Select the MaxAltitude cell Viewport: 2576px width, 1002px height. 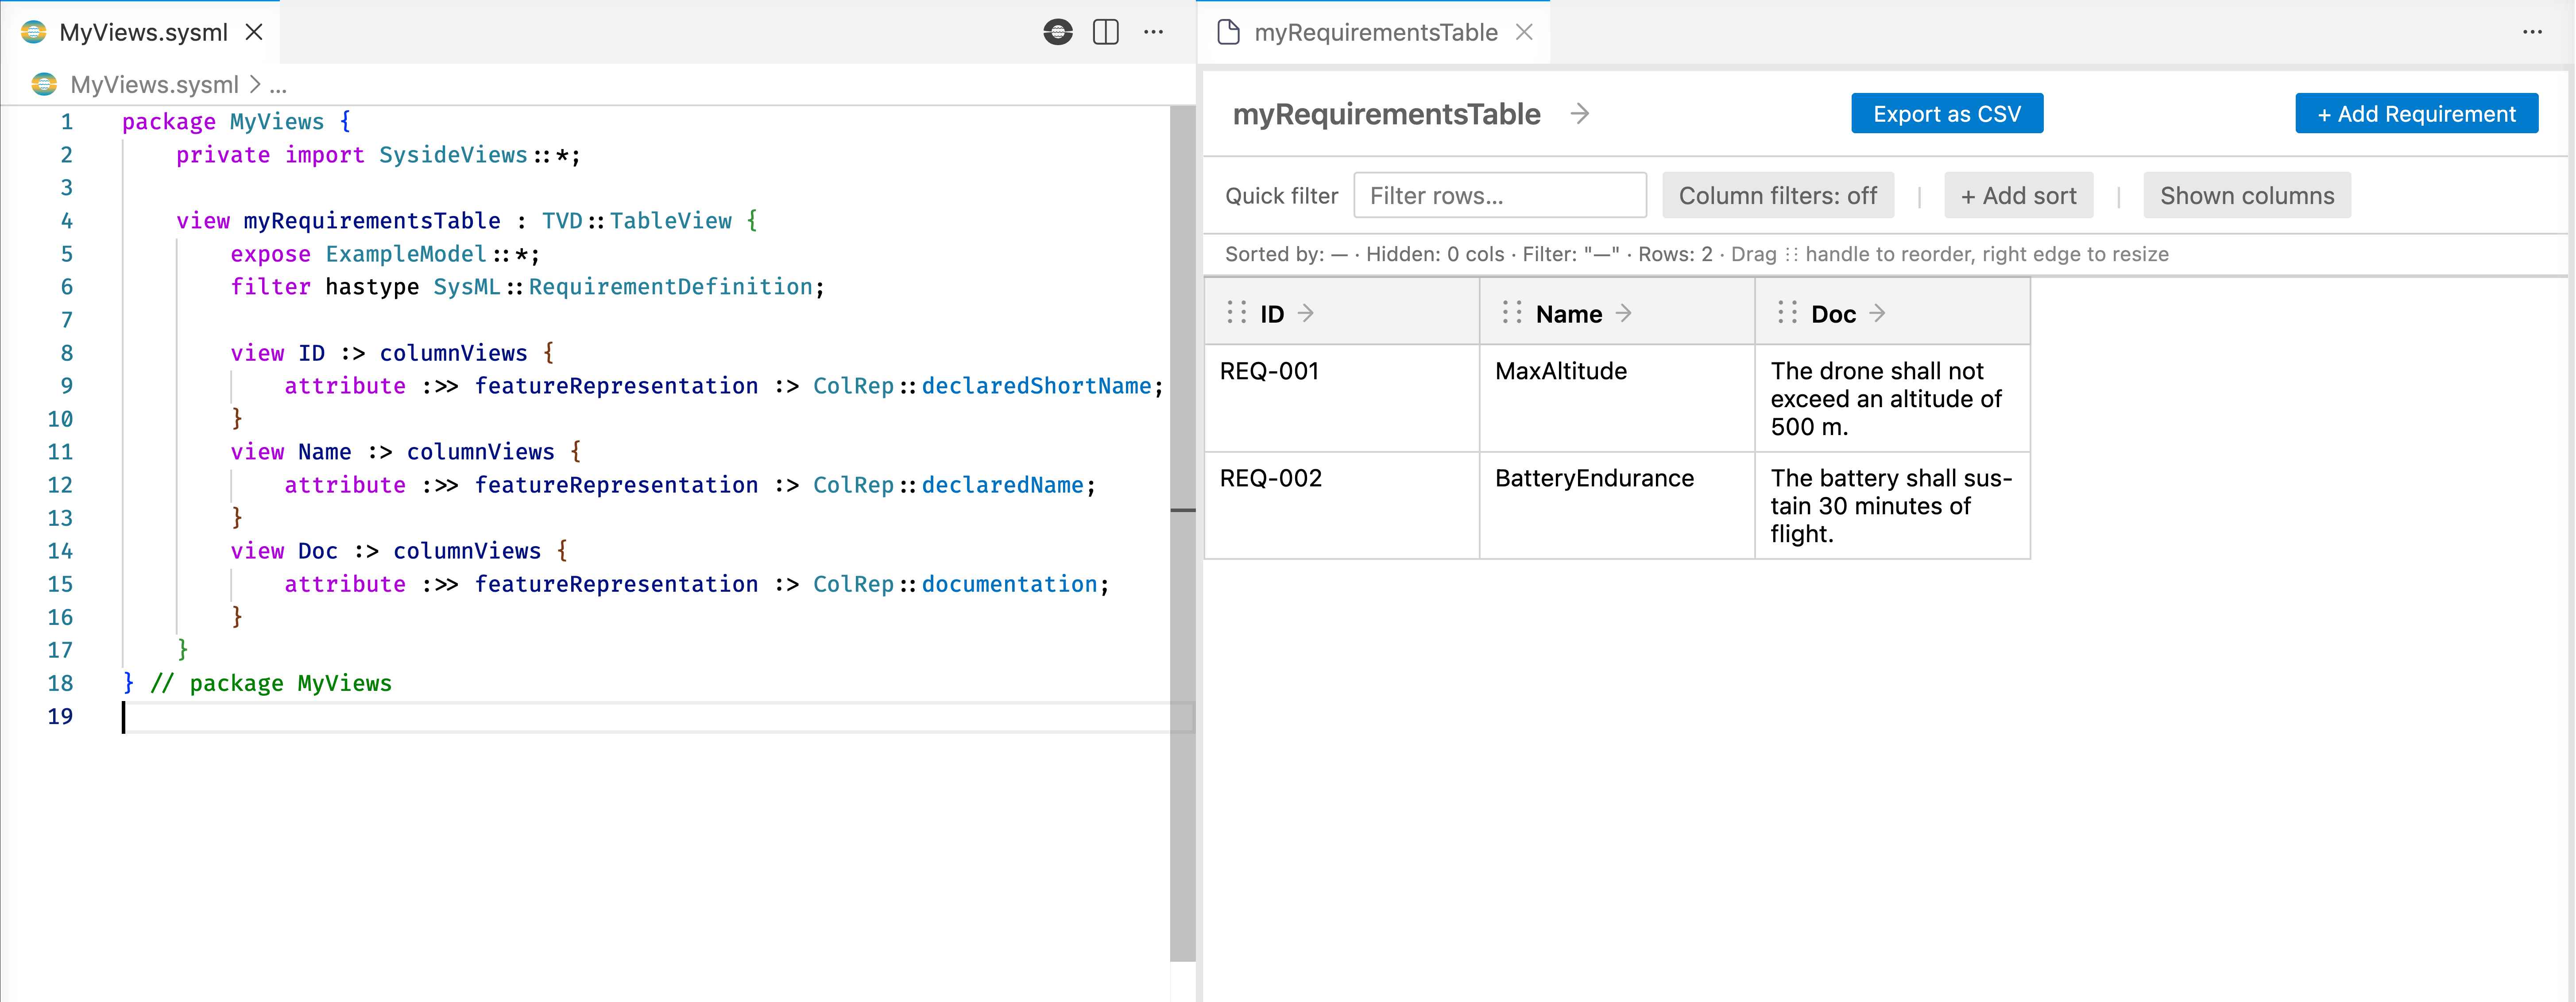point(1616,398)
